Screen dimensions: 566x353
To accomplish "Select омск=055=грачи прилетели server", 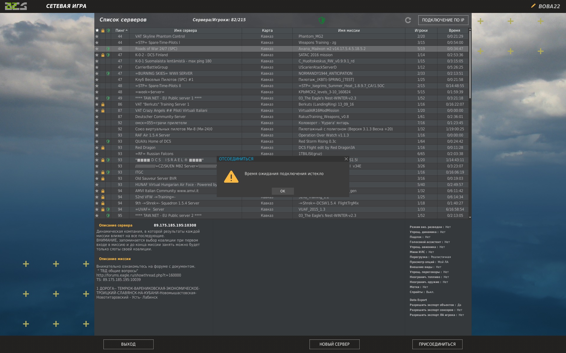I will [x=281, y=123].
